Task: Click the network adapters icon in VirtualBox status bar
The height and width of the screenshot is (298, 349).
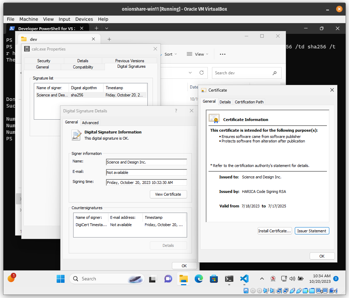Action: [279, 291]
